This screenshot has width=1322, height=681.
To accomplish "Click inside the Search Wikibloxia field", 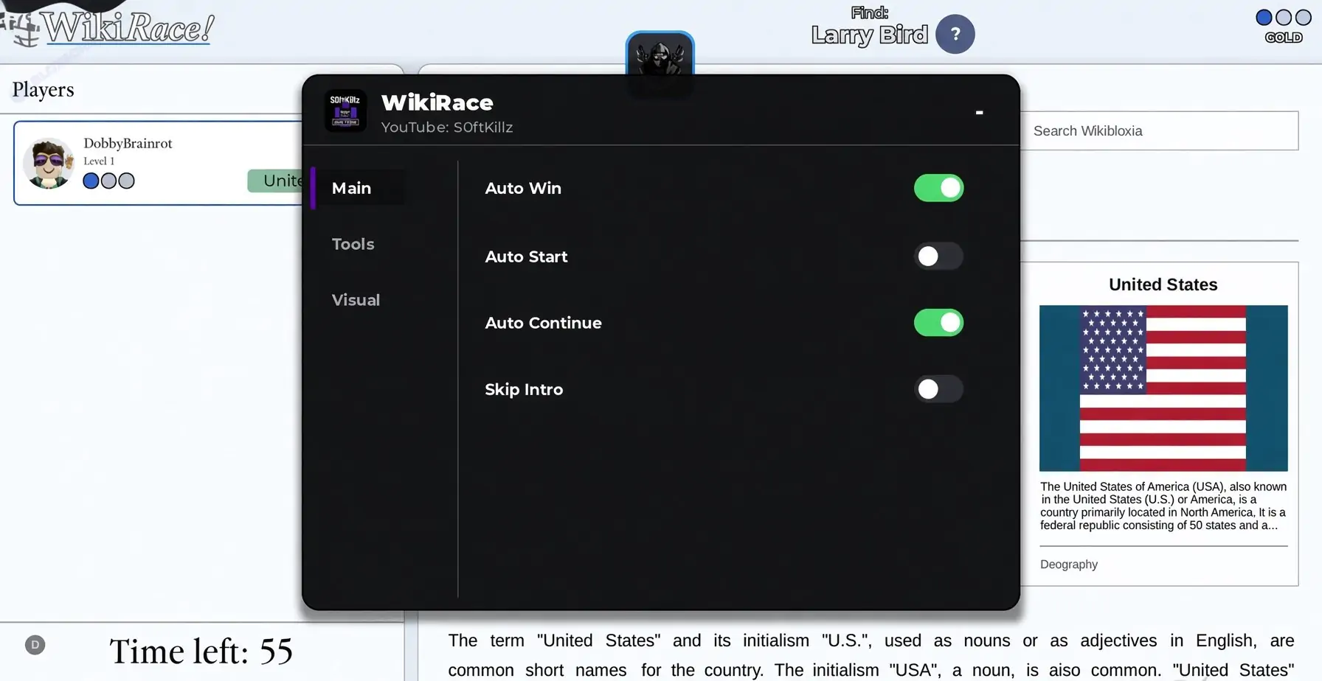I will click(1159, 131).
